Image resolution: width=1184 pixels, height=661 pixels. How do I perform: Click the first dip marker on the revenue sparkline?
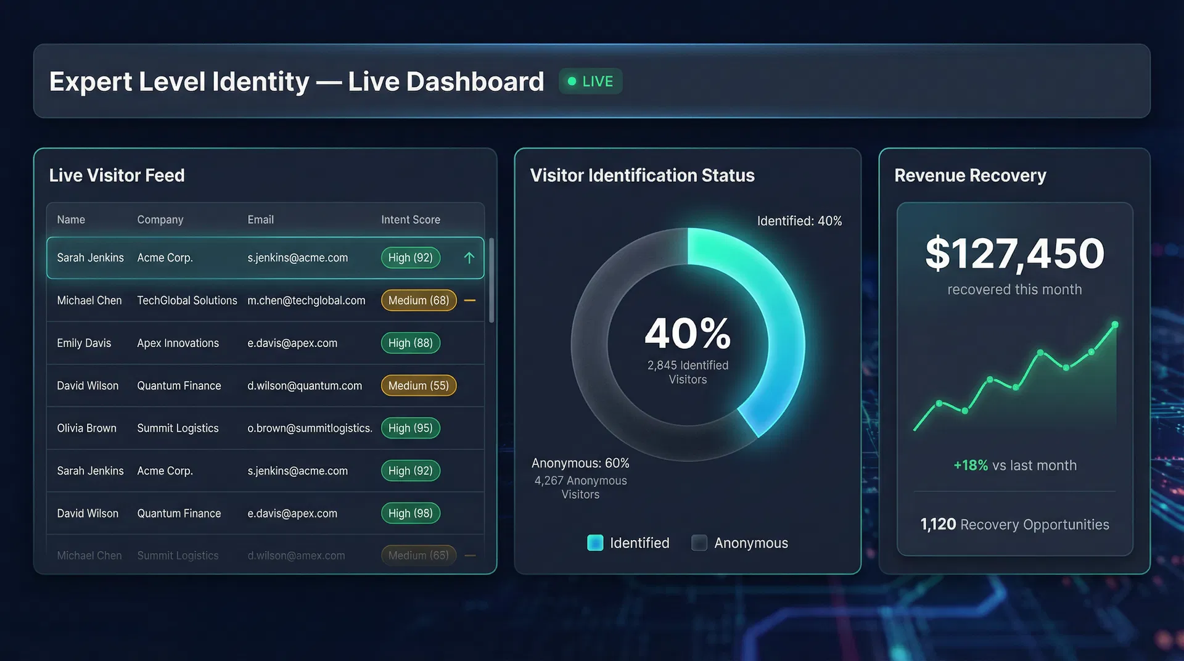[x=964, y=409]
